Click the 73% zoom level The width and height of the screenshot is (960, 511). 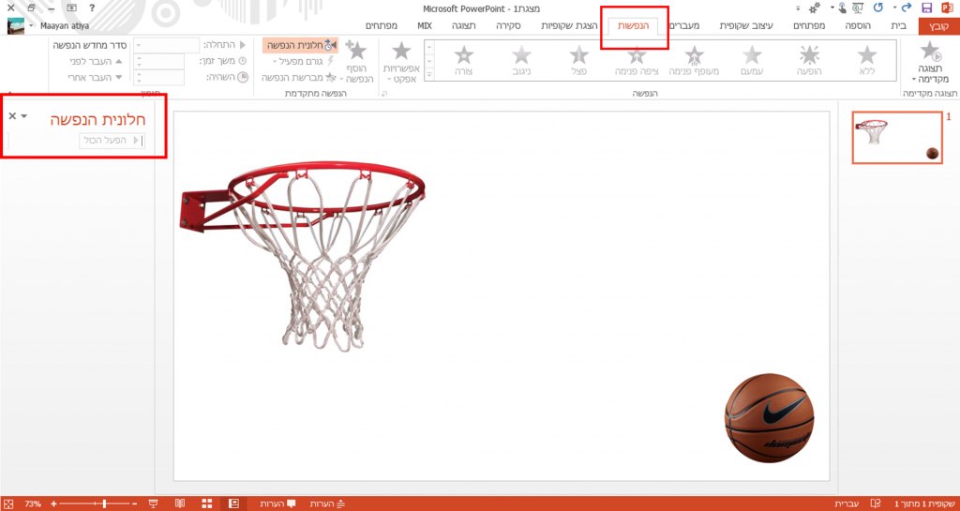coord(33,503)
